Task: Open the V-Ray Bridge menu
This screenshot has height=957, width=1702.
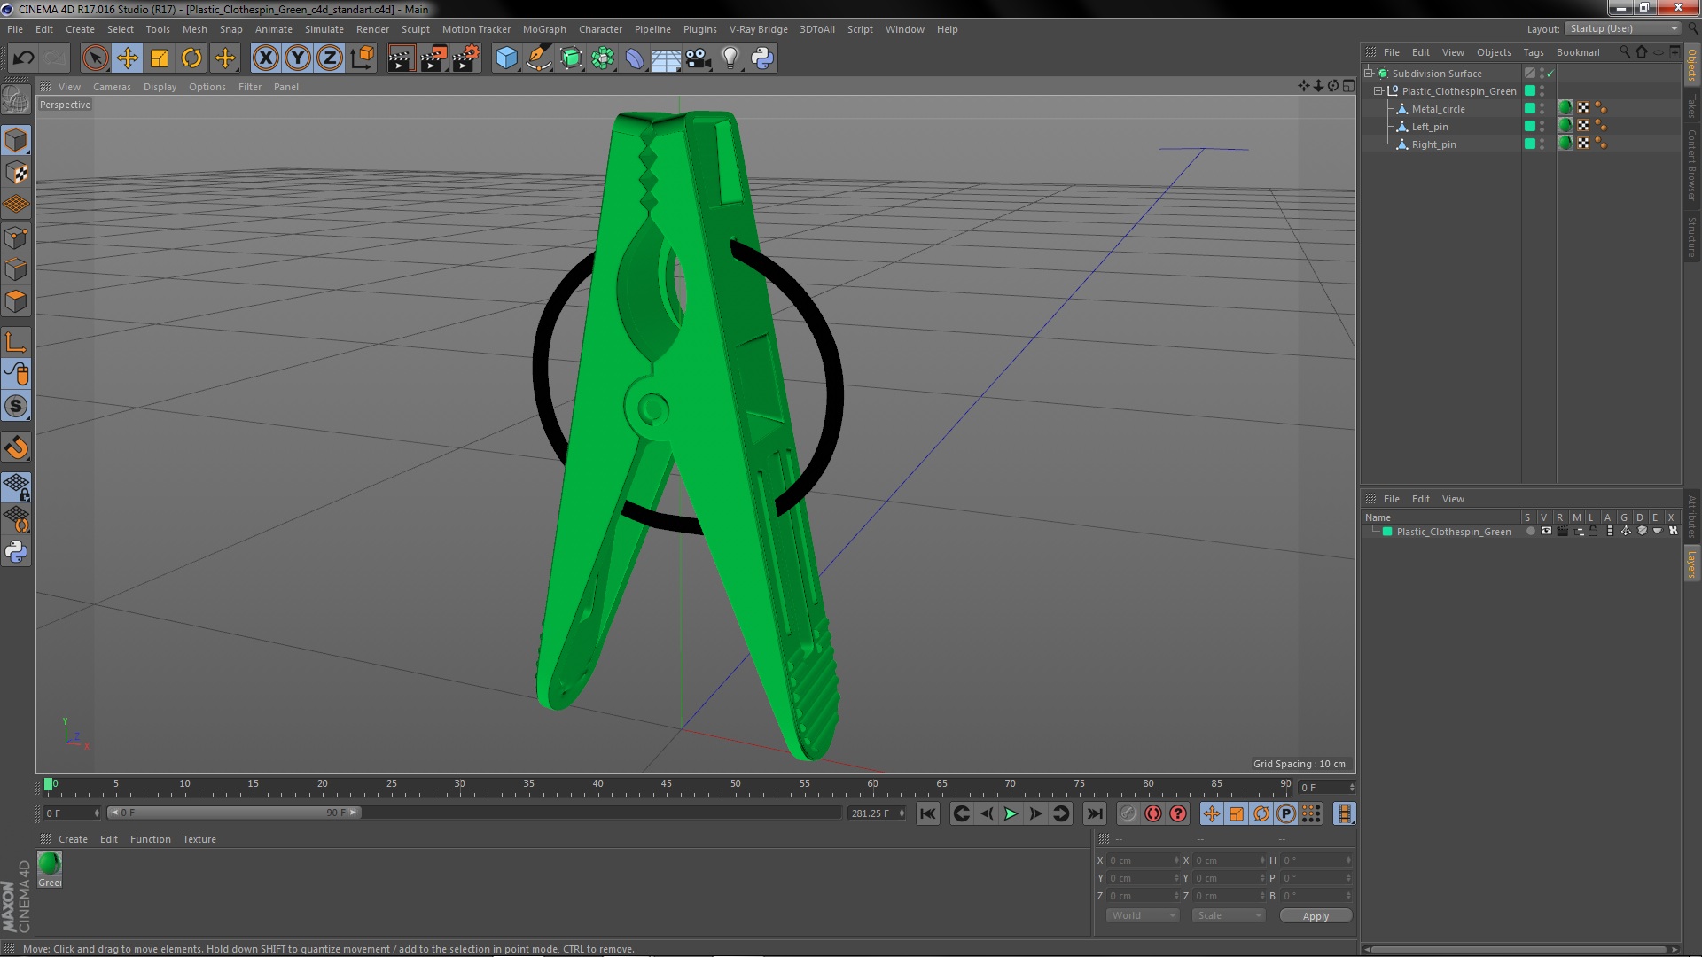Action: tap(758, 29)
